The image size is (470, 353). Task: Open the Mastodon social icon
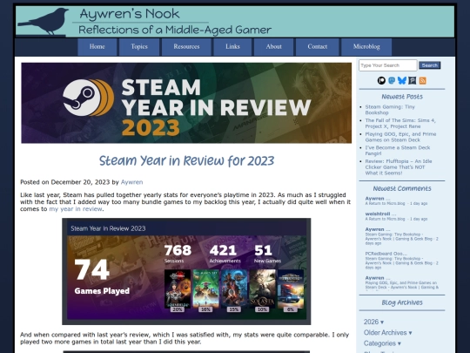pos(392,80)
